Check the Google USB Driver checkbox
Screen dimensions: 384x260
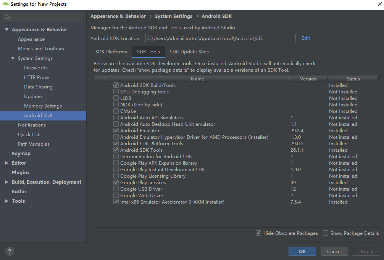pyautogui.click(x=116, y=189)
